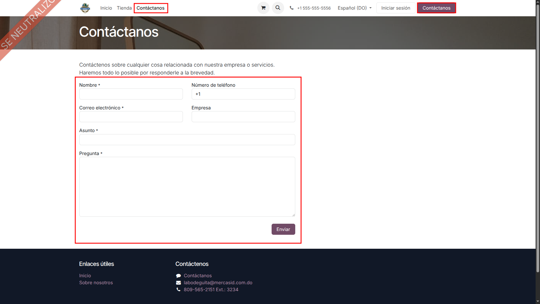The height and width of the screenshot is (304, 540).
Task: Click the labodeguita@mercasid.com.do email link
Action: (218, 283)
